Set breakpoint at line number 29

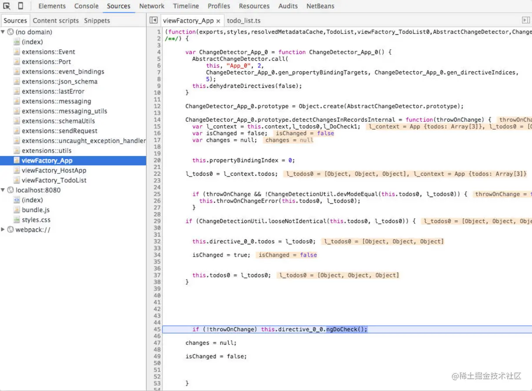[x=157, y=221]
